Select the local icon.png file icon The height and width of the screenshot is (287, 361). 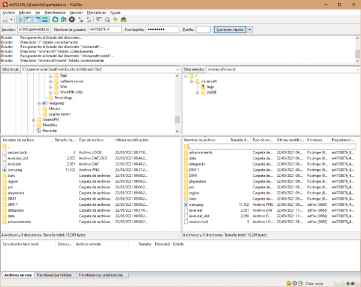pyautogui.click(x=5, y=170)
